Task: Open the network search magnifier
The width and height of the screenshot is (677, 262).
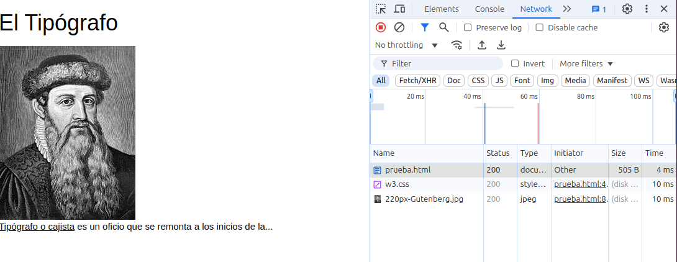Action: click(x=444, y=27)
